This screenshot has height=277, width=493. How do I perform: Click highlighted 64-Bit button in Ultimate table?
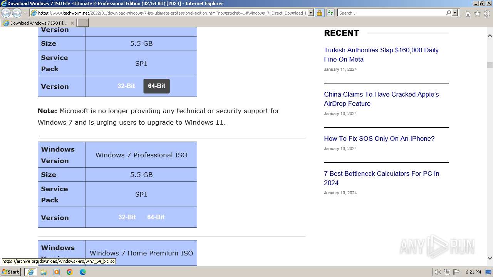pyautogui.click(x=157, y=86)
